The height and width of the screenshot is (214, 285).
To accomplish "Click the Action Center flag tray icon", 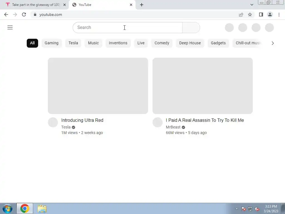I will click(x=244, y=209).
